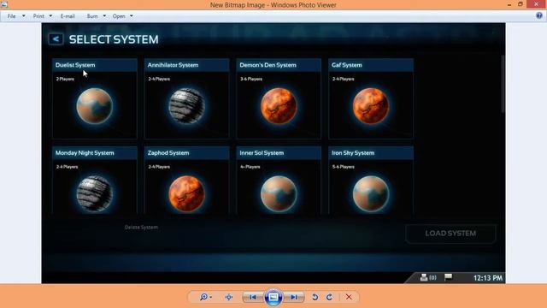Image resolution: width=547 pixels, height=308 pixels.
Task: Click the Delete System button
Action: coord(141,228)
